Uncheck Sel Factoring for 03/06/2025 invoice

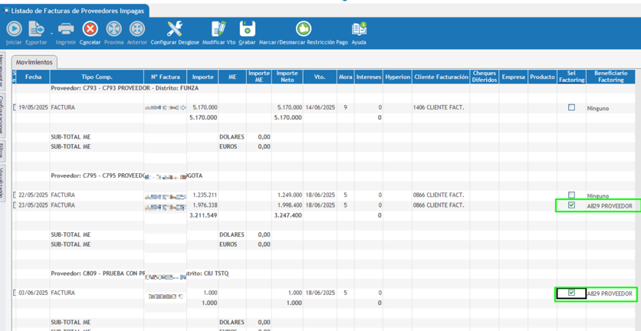[x=571, y=293]
